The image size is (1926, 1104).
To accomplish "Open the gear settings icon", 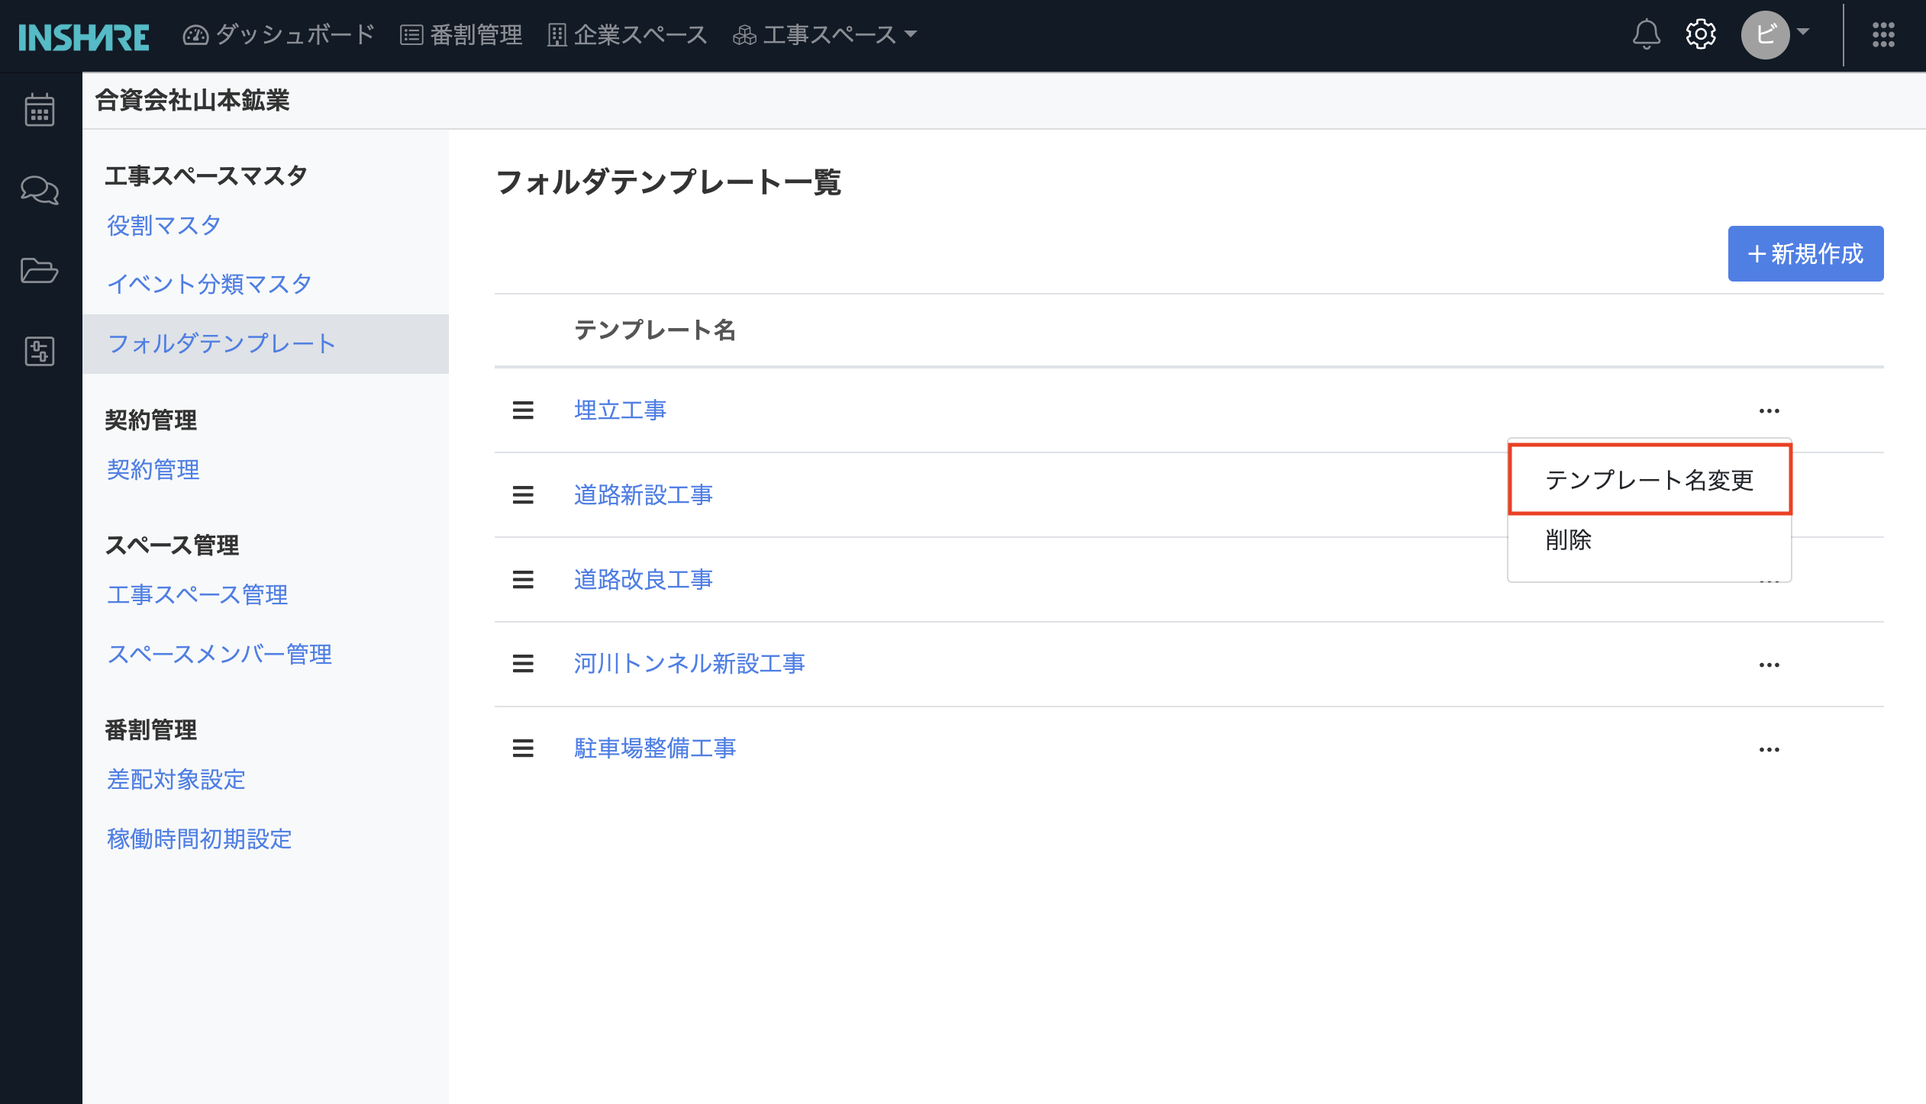I will coord(1701,34).
